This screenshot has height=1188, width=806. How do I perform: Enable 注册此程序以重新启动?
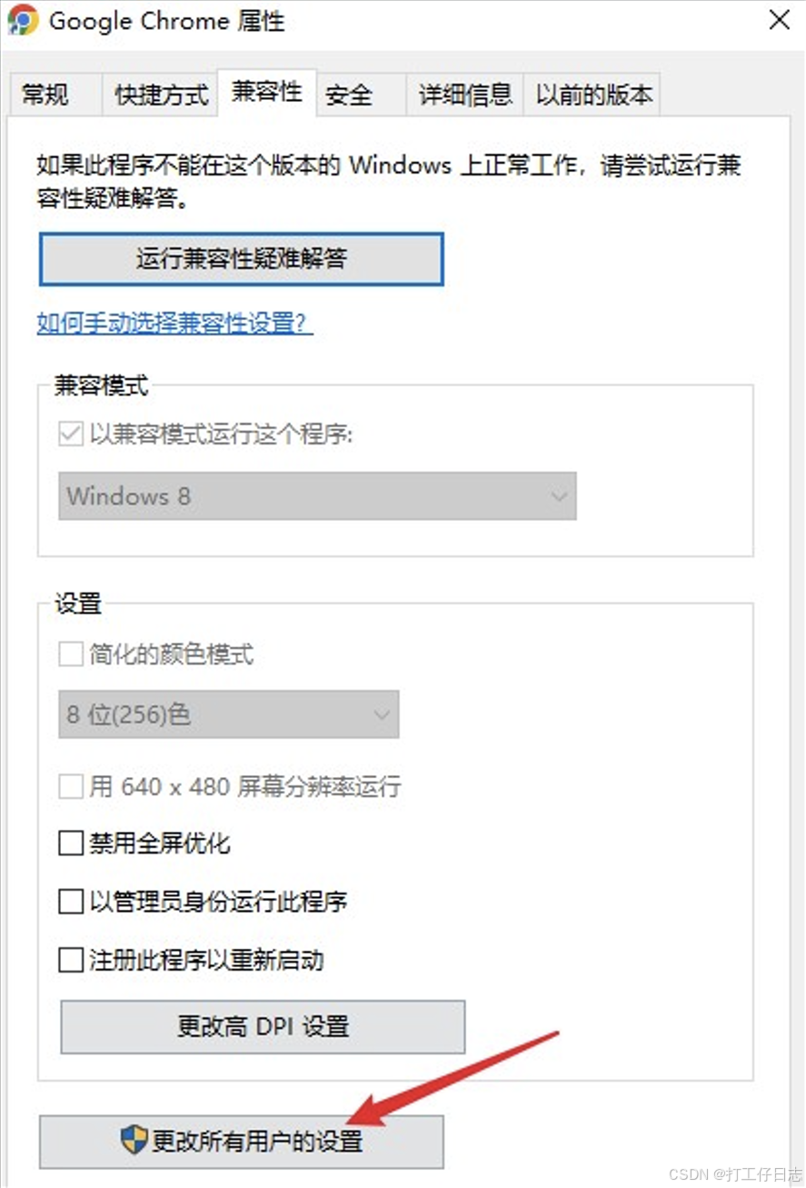tap(70, 960)
